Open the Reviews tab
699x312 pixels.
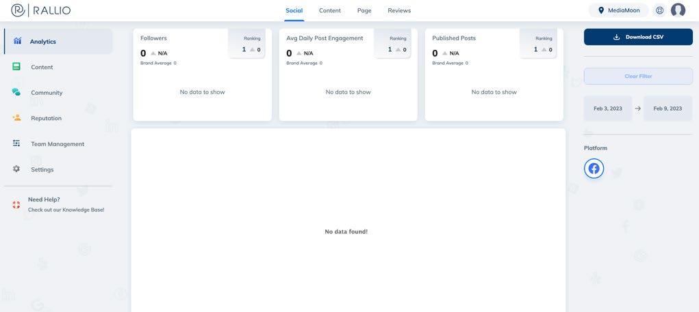pos(399,11)
